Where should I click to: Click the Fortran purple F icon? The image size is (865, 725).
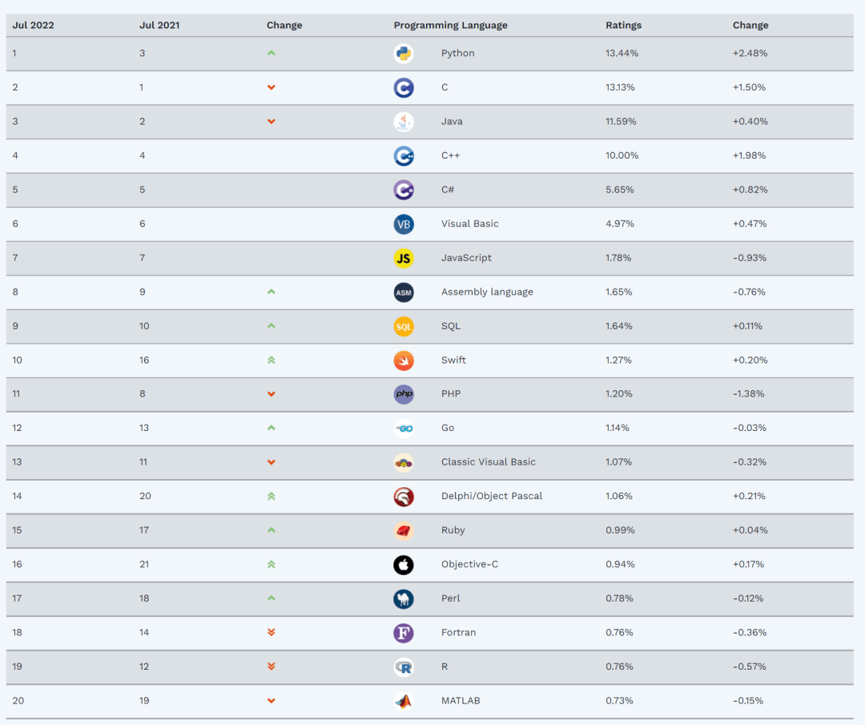[x=404, y=633]
